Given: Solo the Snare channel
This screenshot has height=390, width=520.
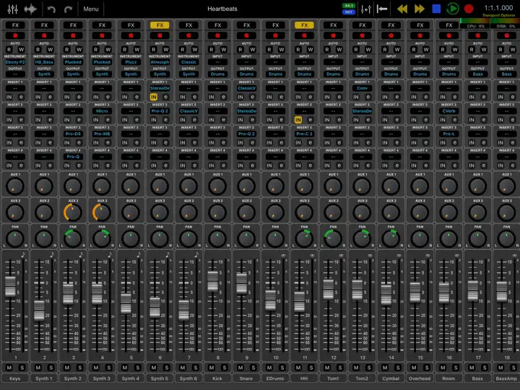Looking at the screenshot, I should (253, 368).
